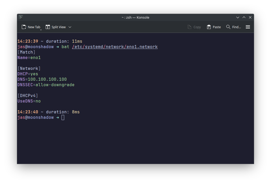The image size is (271, 184).
Task: Click the cursor block at the prompt
Action: coord(63,117)
